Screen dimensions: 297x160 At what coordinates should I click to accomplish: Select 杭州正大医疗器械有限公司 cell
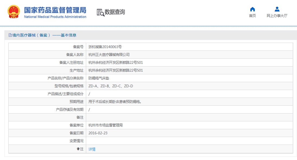109,55
